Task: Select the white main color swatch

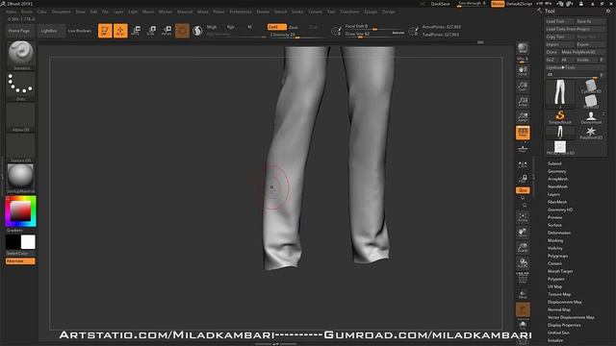Action: [x=28, y=242]
